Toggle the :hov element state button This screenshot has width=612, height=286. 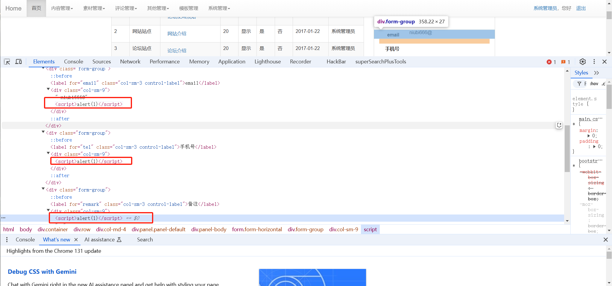(594, 84)
